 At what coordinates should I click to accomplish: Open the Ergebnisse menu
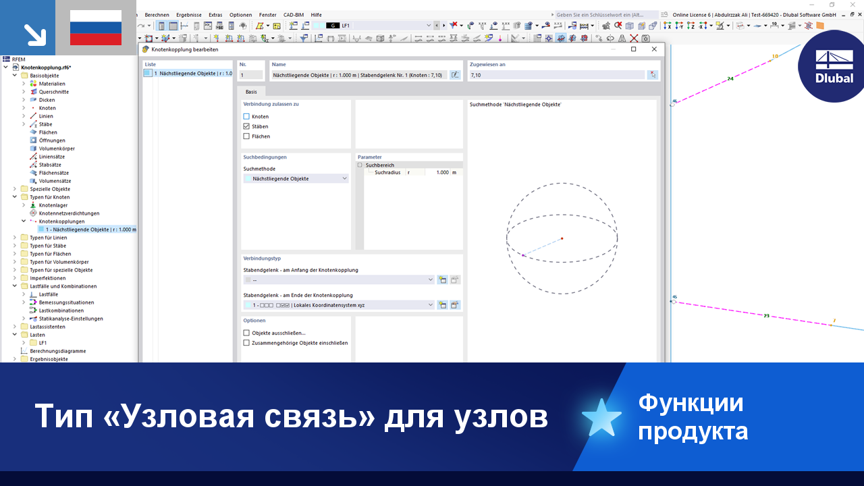click(x=190, y=15)
